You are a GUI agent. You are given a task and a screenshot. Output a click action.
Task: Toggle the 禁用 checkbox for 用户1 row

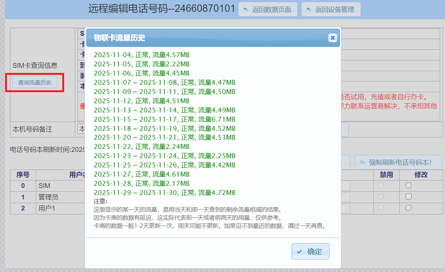[380, 208]
